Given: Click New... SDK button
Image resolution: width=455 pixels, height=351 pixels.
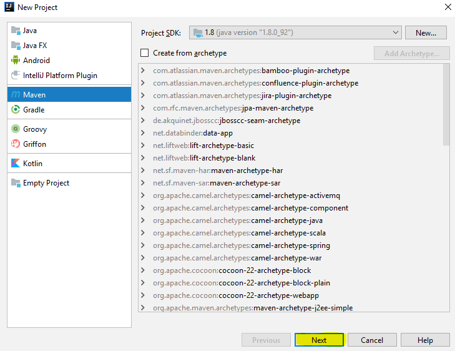Looking at the screenshot, I should [426, 32].
